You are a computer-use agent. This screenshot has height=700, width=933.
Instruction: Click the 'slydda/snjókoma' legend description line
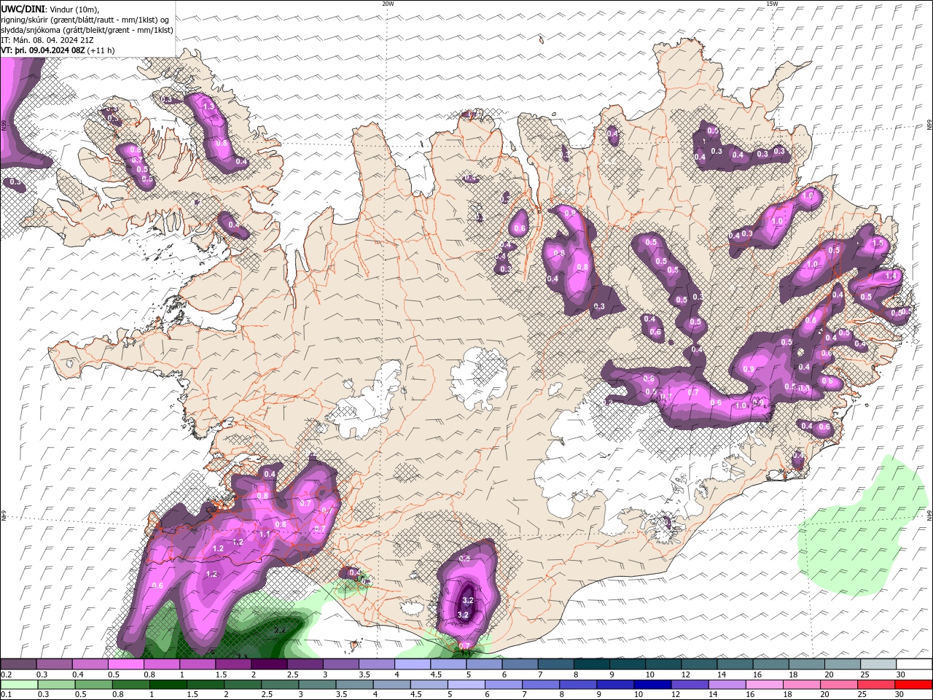pos(87,30)
